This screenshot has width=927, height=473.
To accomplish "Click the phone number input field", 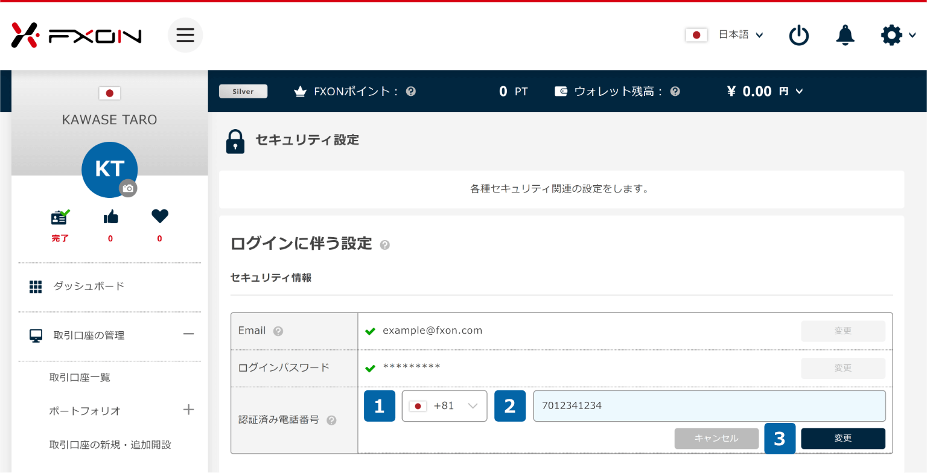I will point(710,406).
